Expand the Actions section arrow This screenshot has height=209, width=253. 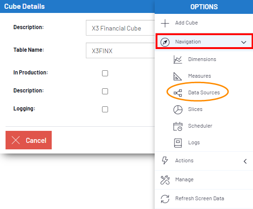245,161
